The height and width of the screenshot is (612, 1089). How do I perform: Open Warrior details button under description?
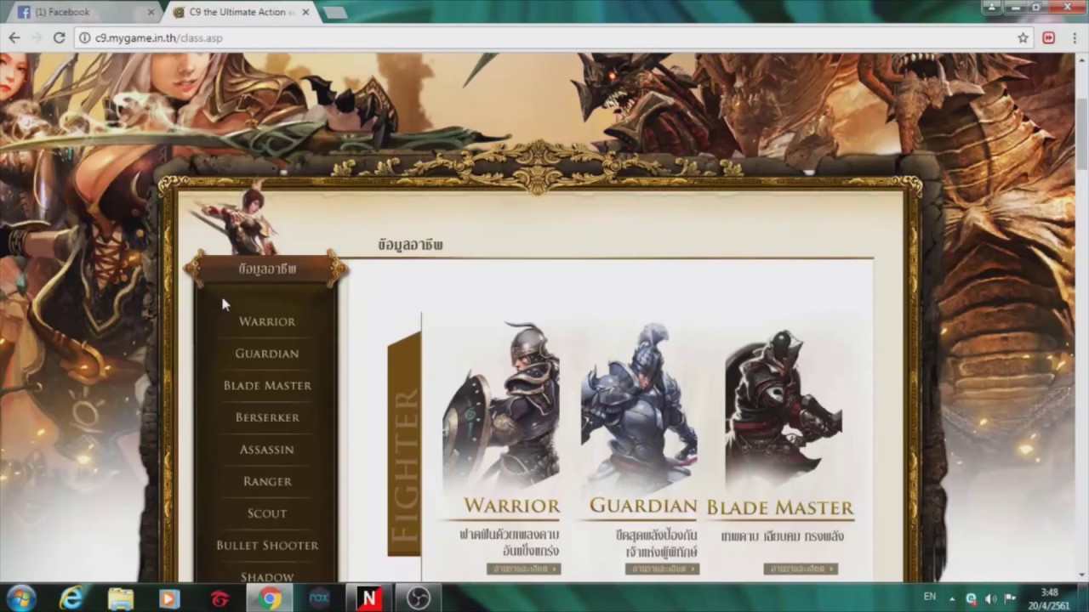point(523,569)
